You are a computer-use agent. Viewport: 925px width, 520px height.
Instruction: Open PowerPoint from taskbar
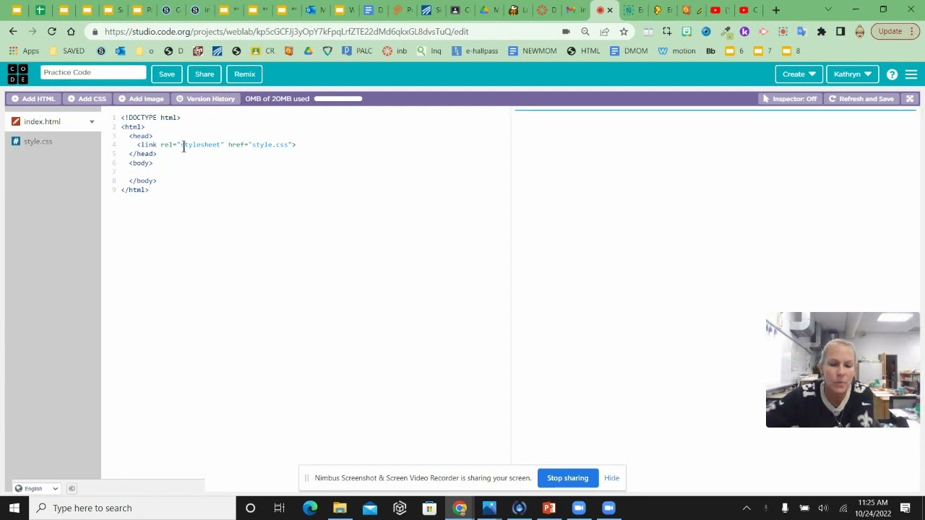[548, 508]
